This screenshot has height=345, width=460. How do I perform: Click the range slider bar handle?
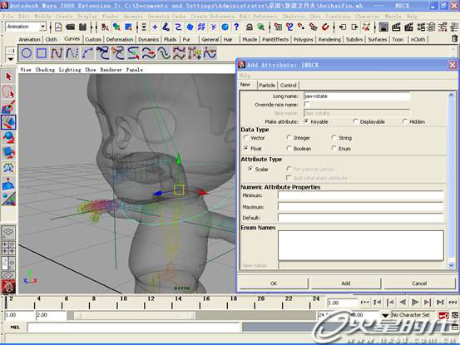(x=135, y=315)
